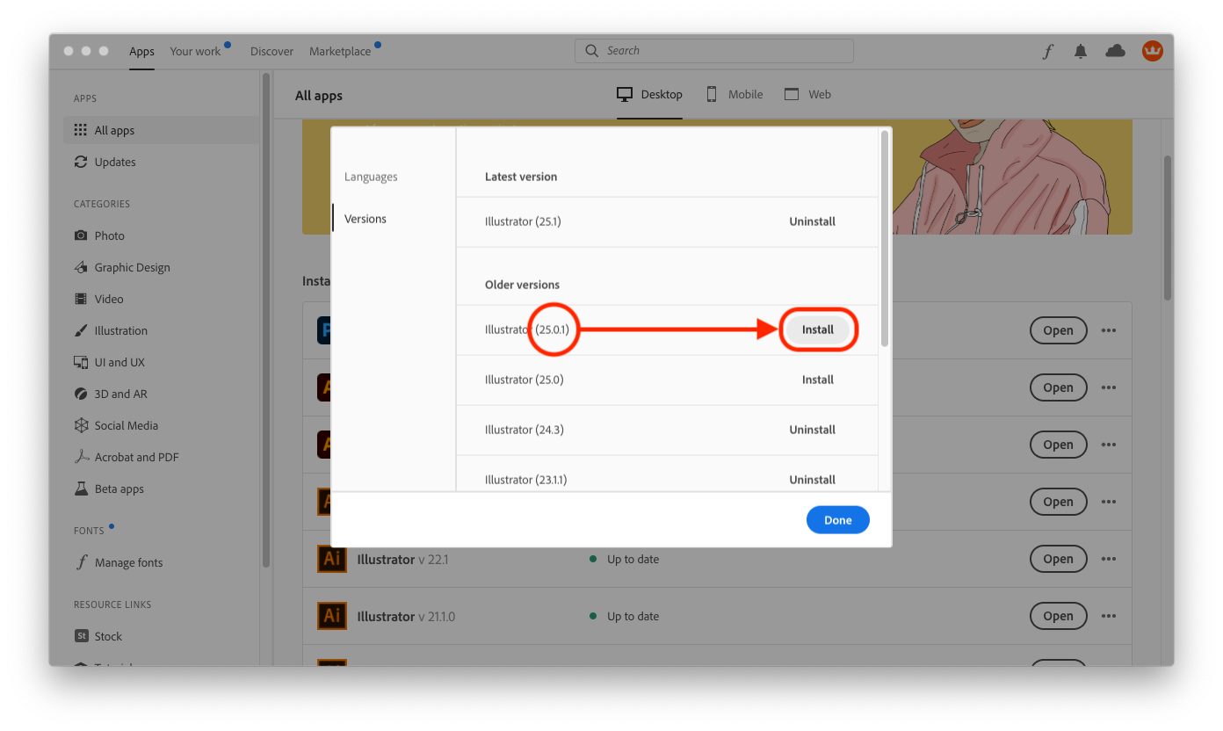Click the fonts icon in top bar

[1047, 51]
